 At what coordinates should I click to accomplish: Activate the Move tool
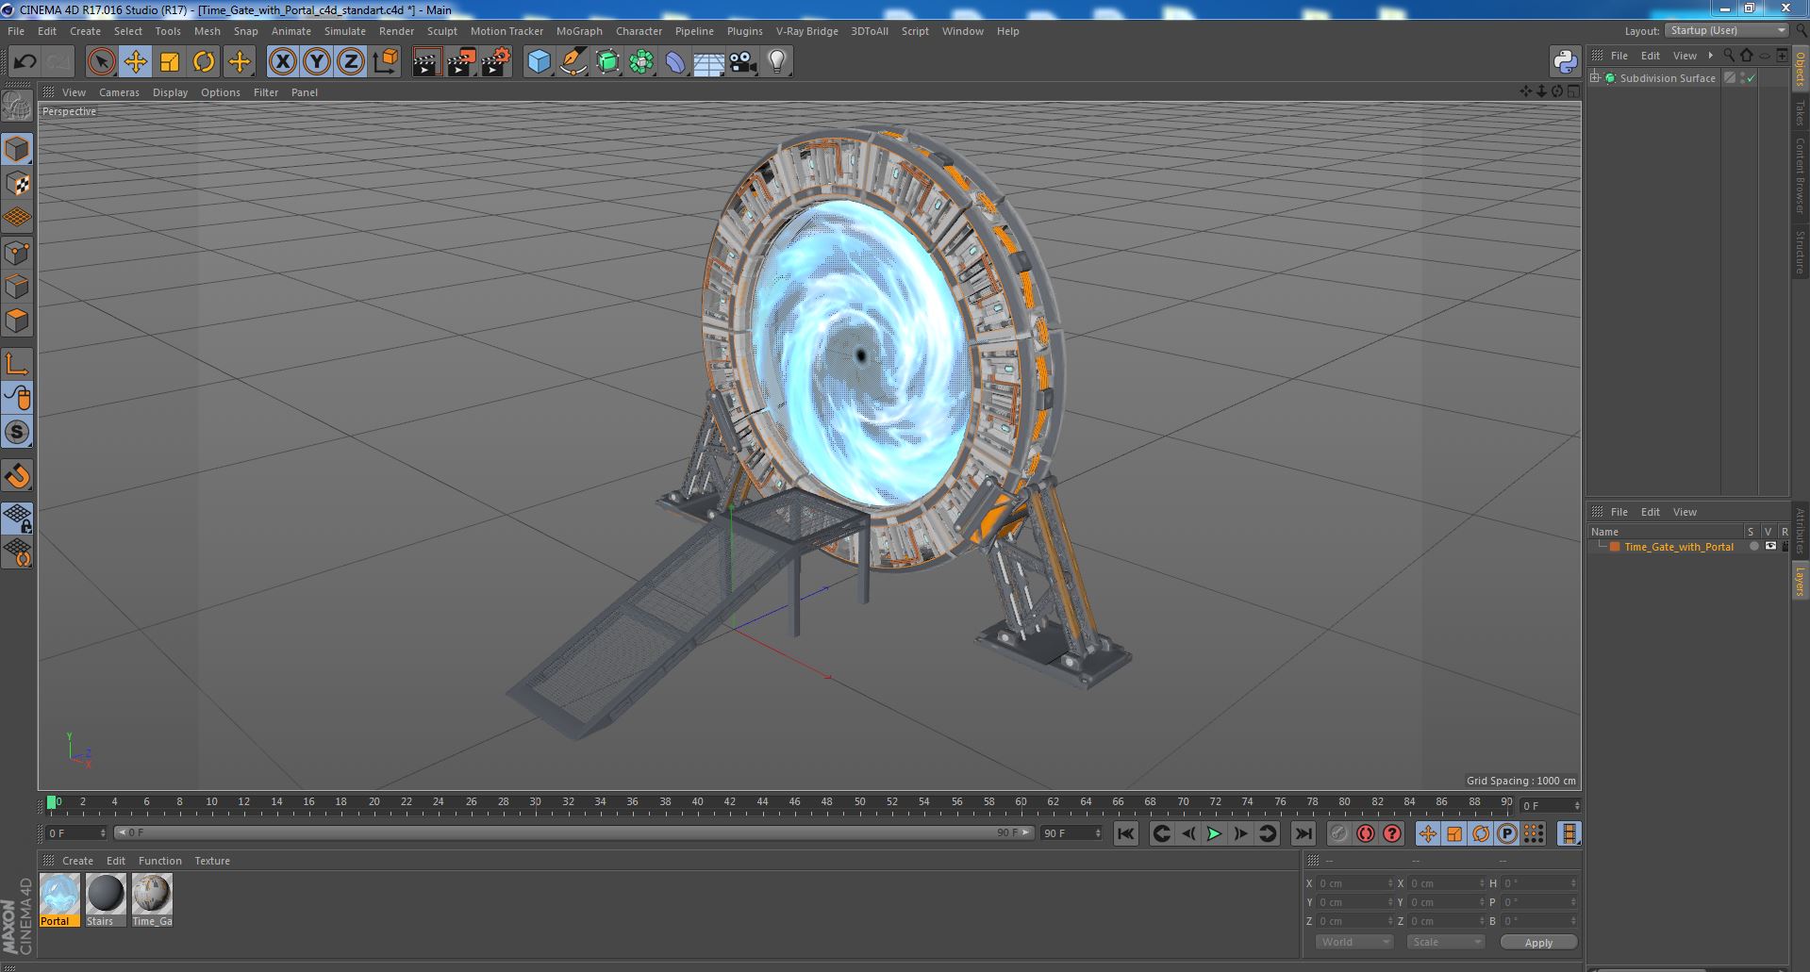[135, 62]
